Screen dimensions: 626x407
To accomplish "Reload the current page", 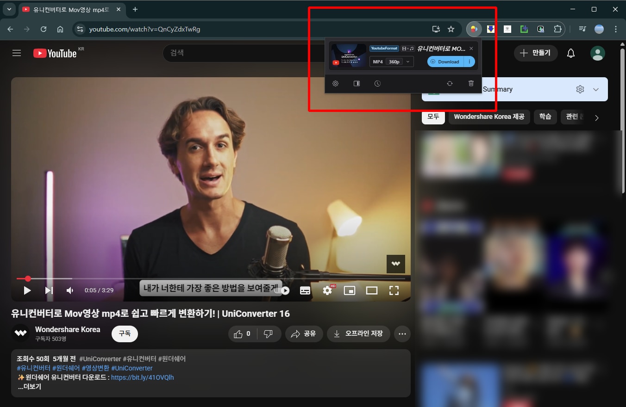I will (44, 29).
